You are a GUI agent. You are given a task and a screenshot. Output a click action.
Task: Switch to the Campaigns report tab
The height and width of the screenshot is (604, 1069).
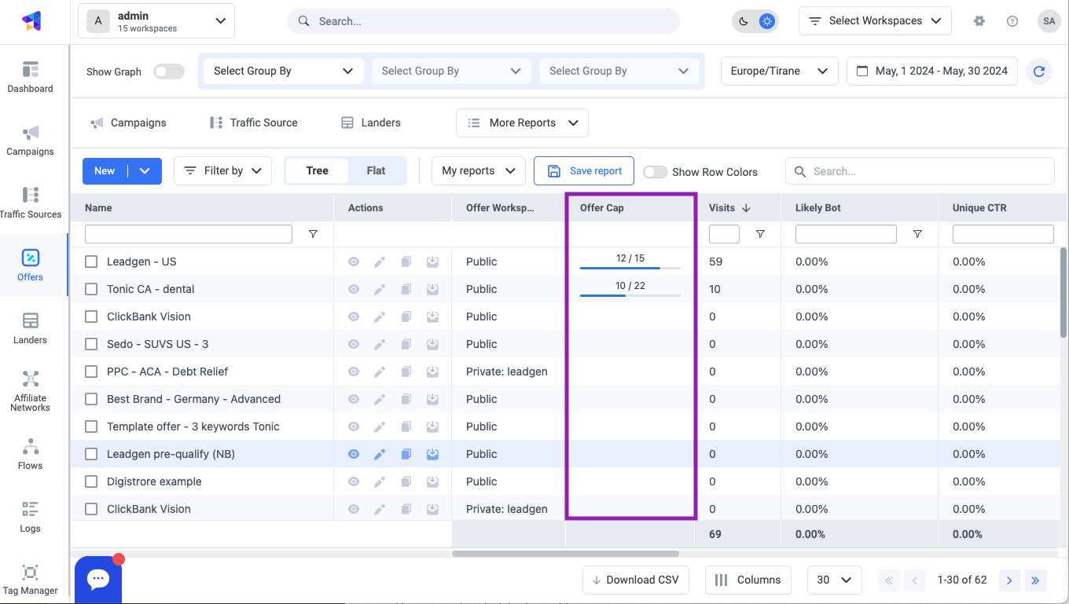[128, 123]
